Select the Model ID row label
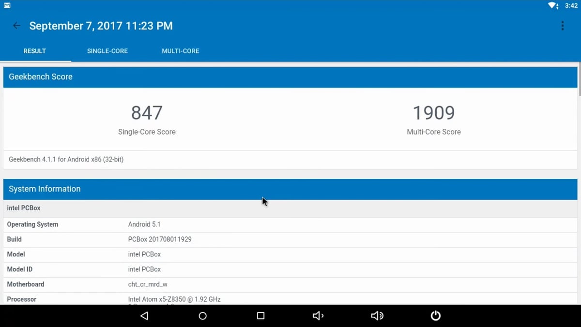 (20, 269)
